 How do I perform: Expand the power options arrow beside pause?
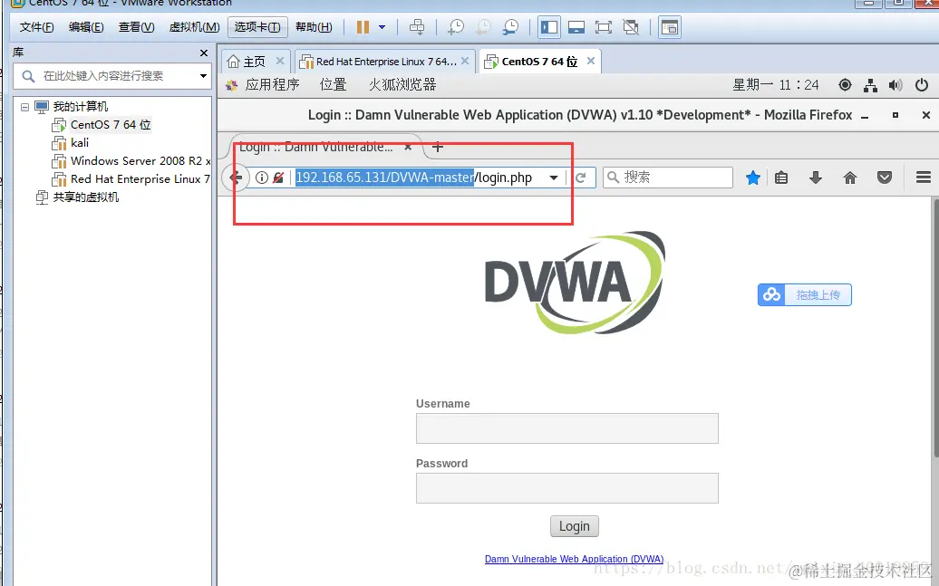[x=382, y=27]
